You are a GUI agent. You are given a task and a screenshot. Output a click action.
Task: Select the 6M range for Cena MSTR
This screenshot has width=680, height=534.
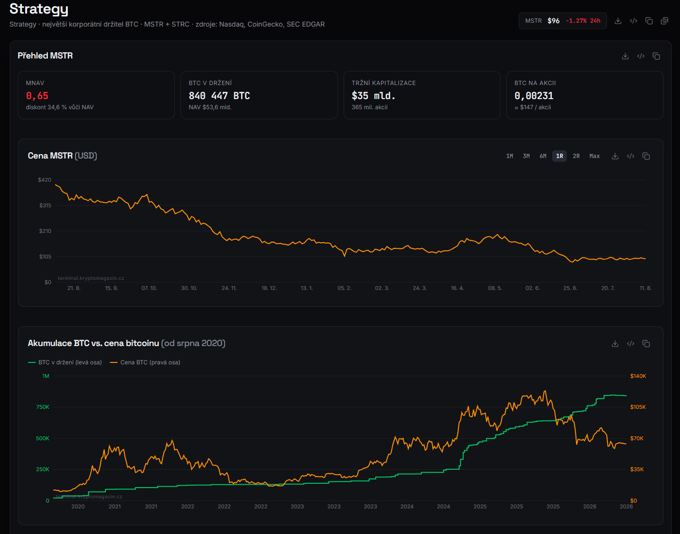click(543, 156)
